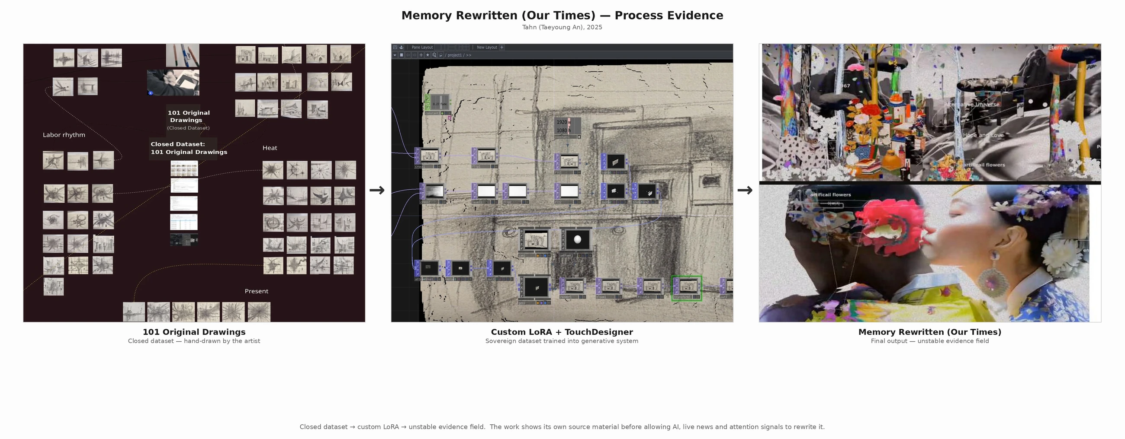Click the anchor icon beside Pane Layout
Image resolution: width=1125 pixels, height=439 pixels.
(x=402, y=48)
